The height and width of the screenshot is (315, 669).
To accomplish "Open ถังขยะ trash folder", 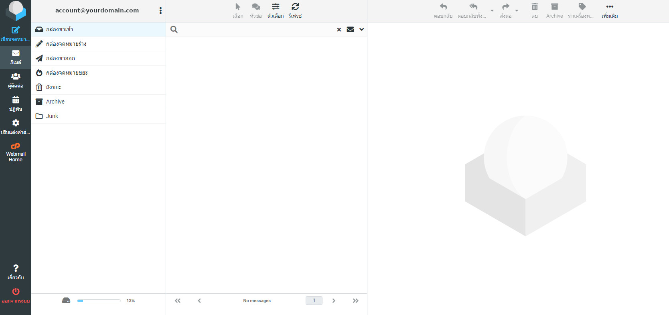I will click(99, 87).
